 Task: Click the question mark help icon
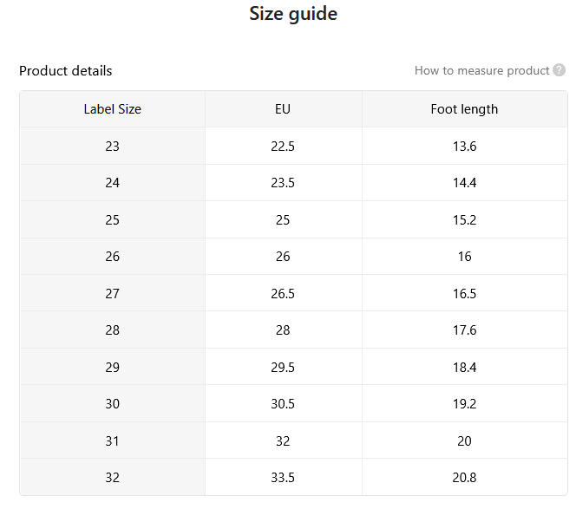coord(559,69)
